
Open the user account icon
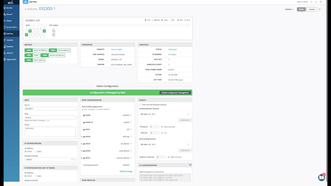click(311, 2)
